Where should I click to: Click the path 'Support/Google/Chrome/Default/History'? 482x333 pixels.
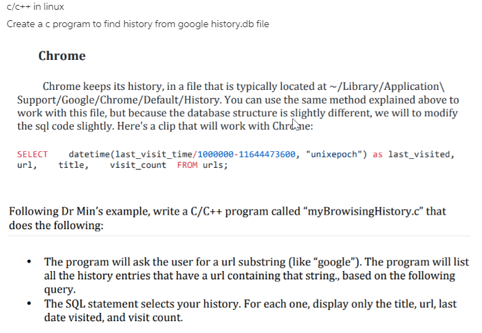coord(119,100)
